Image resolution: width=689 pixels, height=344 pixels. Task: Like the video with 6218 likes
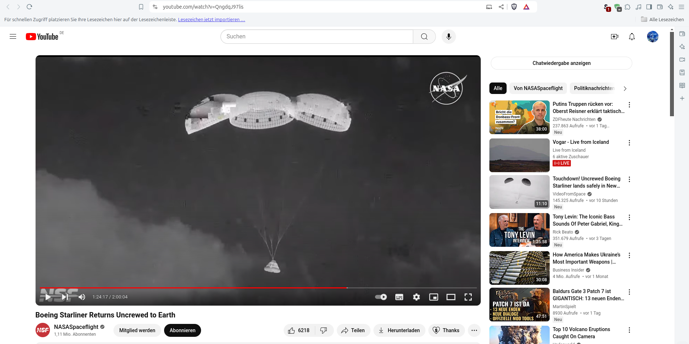pyautogui.click(x=299, y=330)
